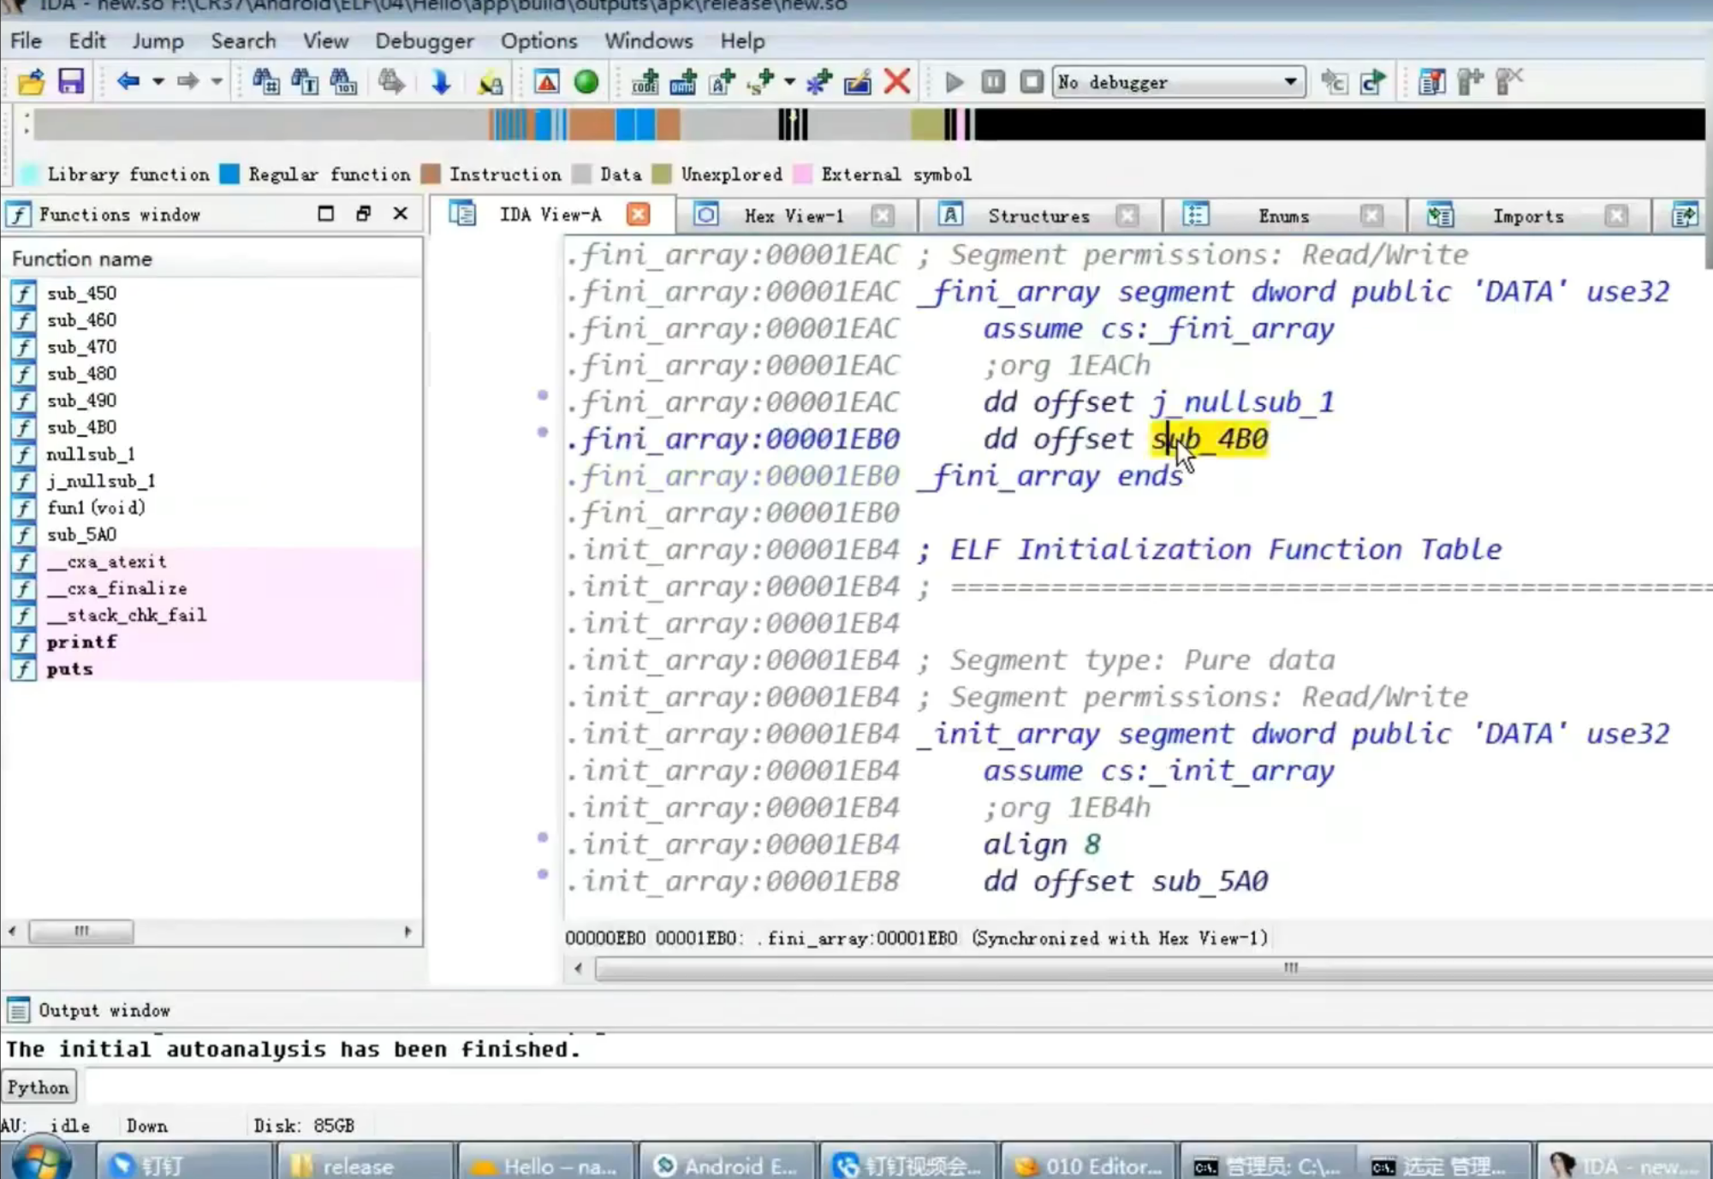Select __cxa_atexit in functions list
1713x1179 pixels.
pyautogui.click(x=106, y=562)
